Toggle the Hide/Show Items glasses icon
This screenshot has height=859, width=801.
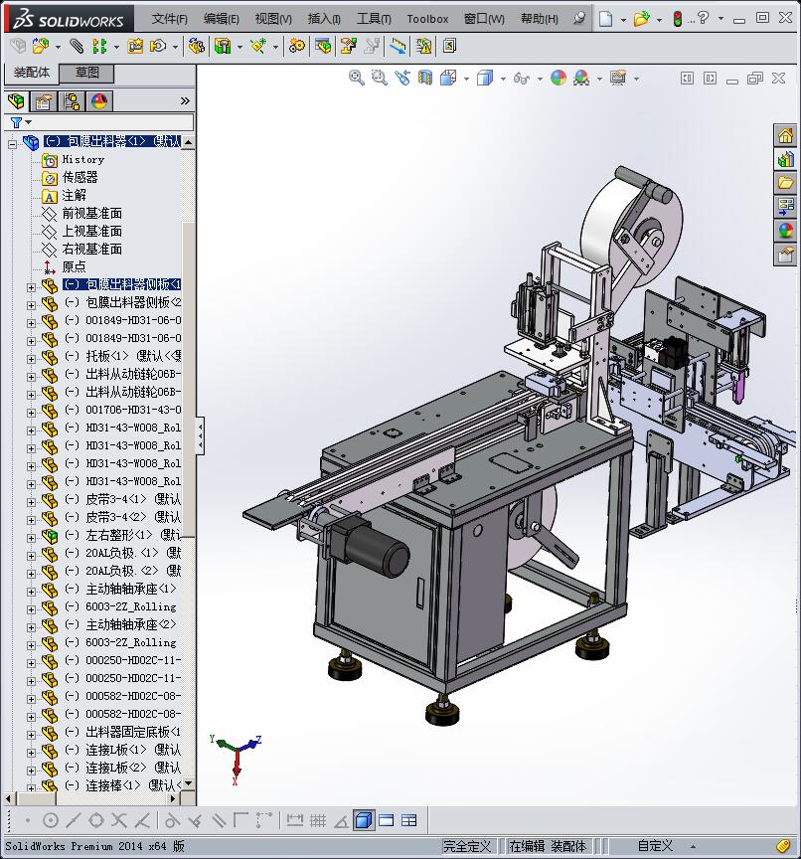pos(521,79)
